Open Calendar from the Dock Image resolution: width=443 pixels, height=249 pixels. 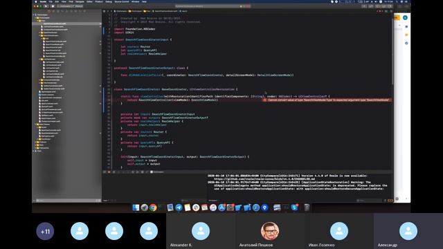(204, 207)
